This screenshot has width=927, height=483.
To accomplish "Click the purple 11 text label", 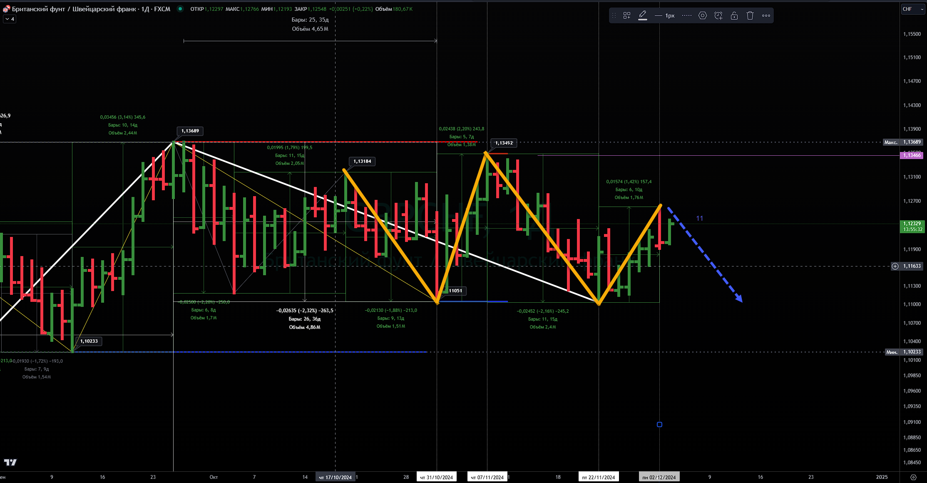I will tap(699, 218).
